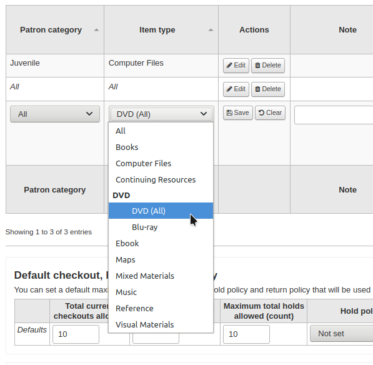Image resolution: width=373 pixels, height=365 pixels.
Task: Edit the Juvenile Computer Files rule
Action: (x=236, y=66)
